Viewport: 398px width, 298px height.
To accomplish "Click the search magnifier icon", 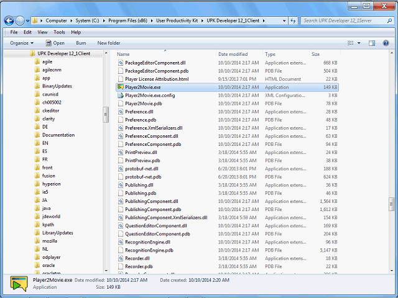I will tap(389, 20).
